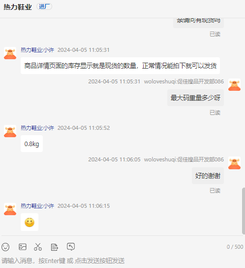Click the seller avatar at 11:05:52

point(10,131)
